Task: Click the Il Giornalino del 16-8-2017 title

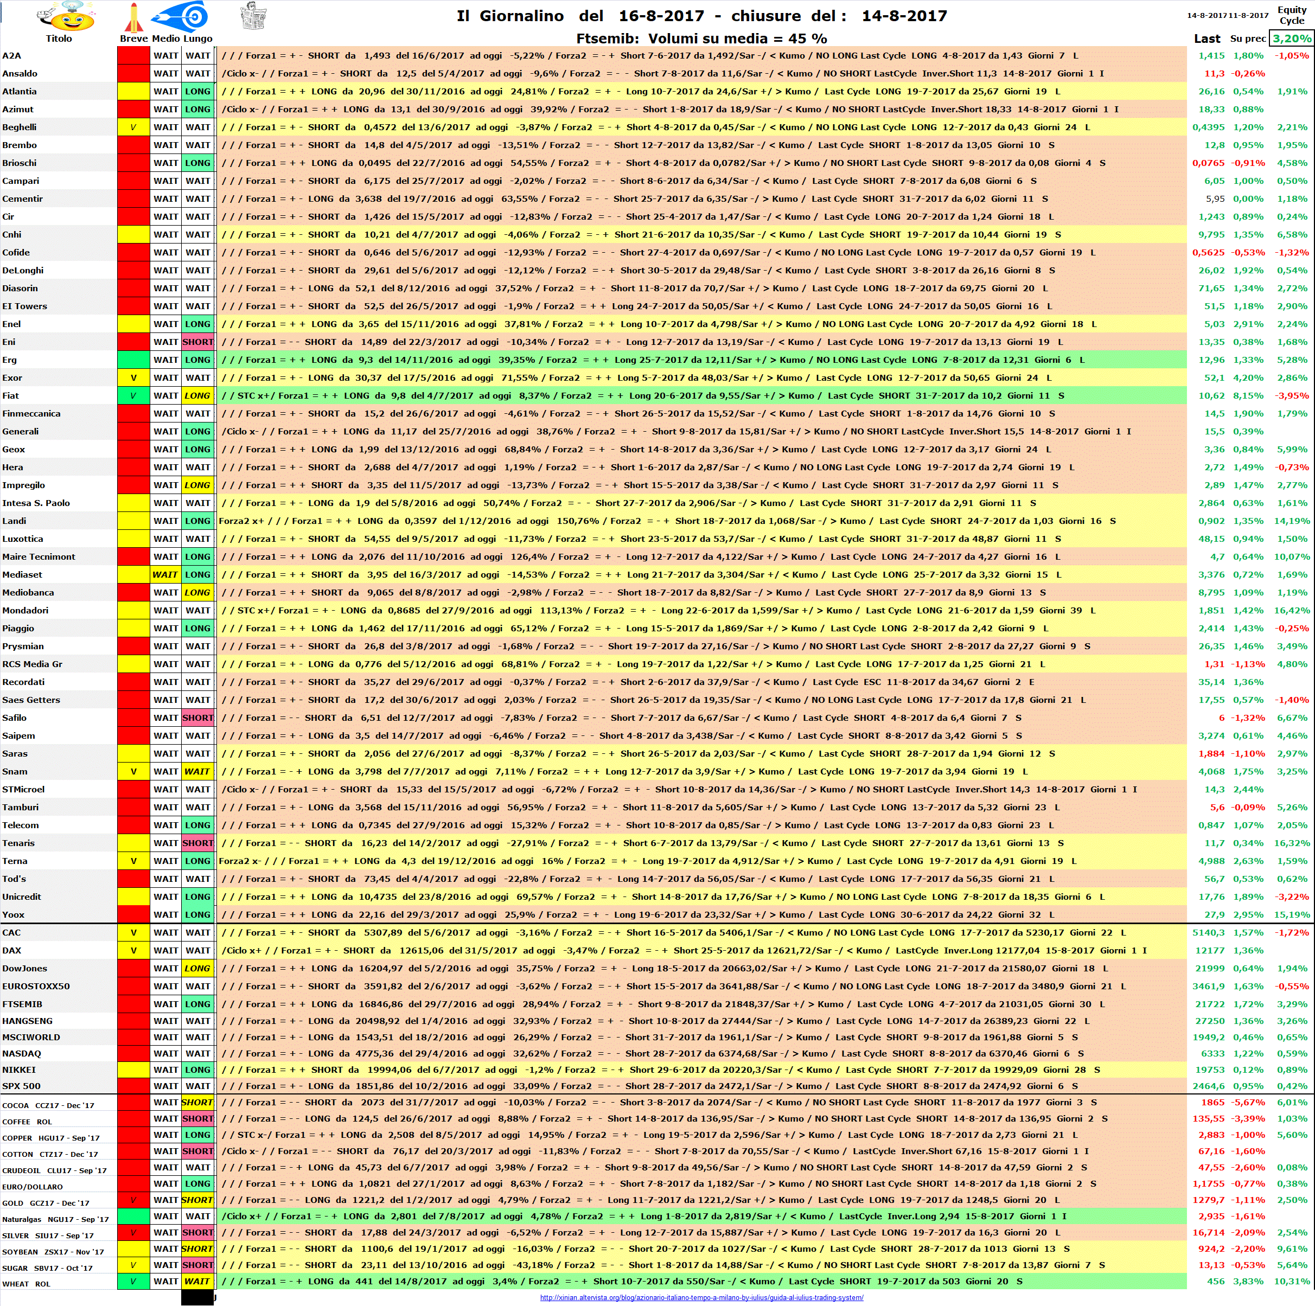Action: click(x=702, y=16)
